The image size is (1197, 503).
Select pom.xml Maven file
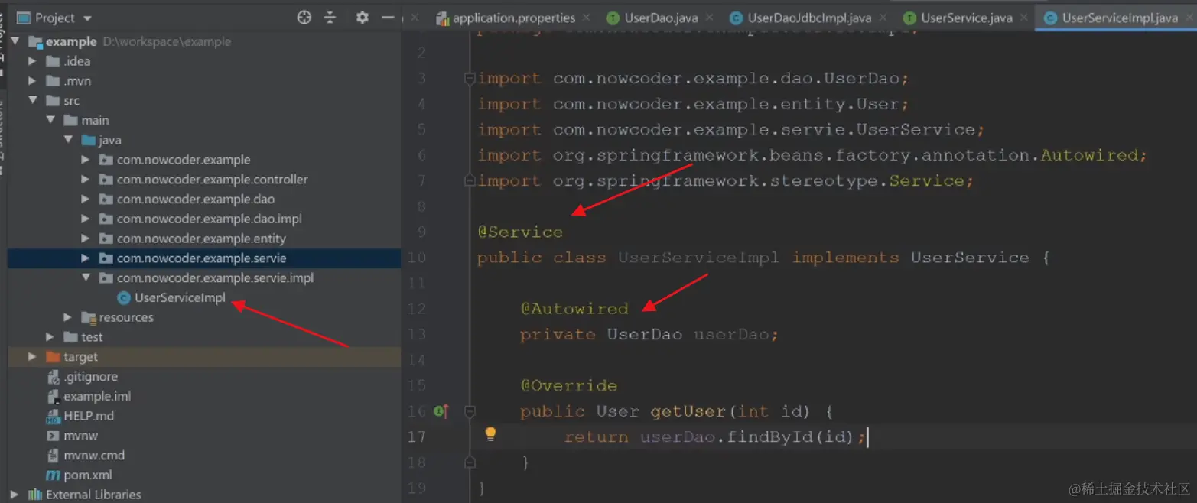88,475
